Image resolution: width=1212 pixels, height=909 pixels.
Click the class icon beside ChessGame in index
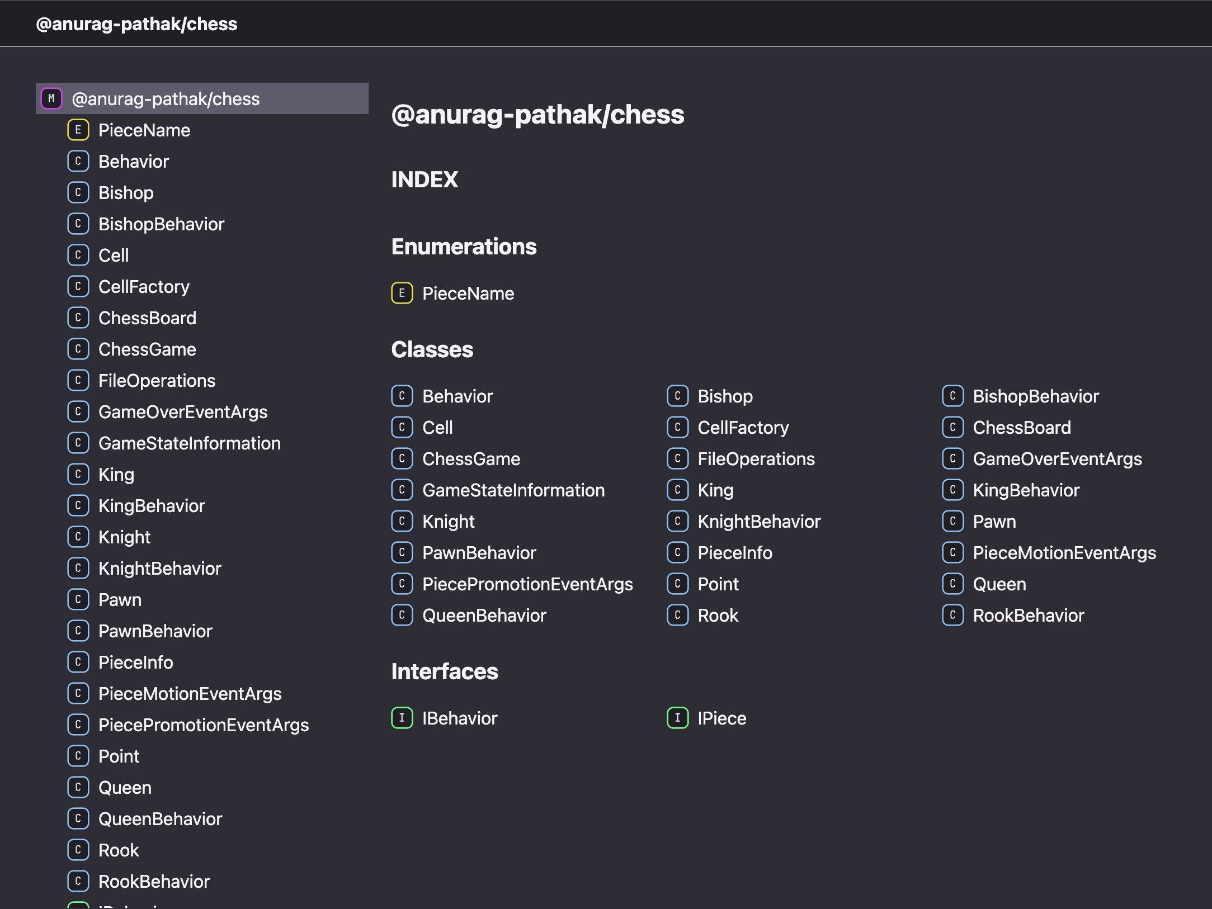[402, 459]
